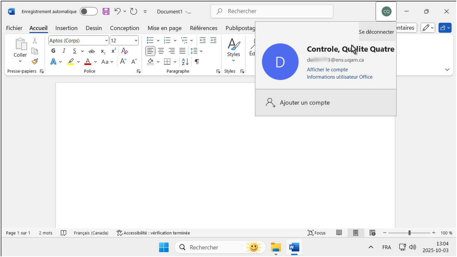Switch to the Mise en page tab

(164, 28)
